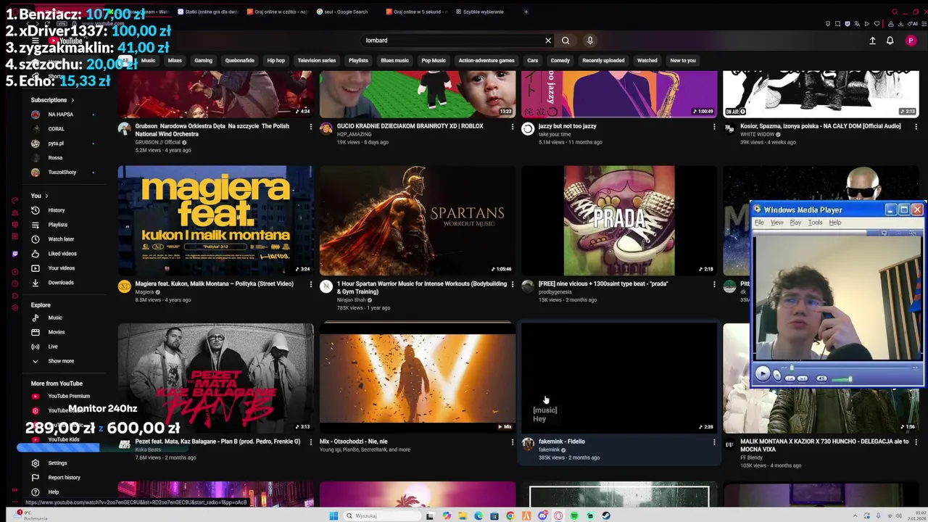
Task: Click the magnifier search button
Action: (x=565, y=41)
